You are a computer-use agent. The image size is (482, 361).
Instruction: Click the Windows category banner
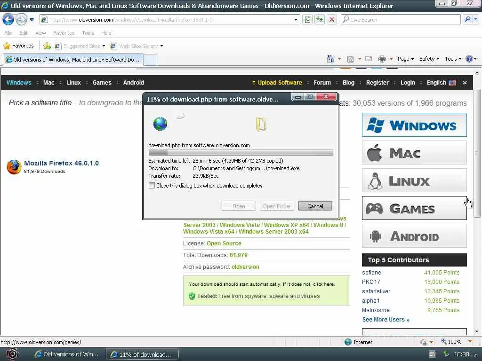pyautogui.click(x=414, y=125)
